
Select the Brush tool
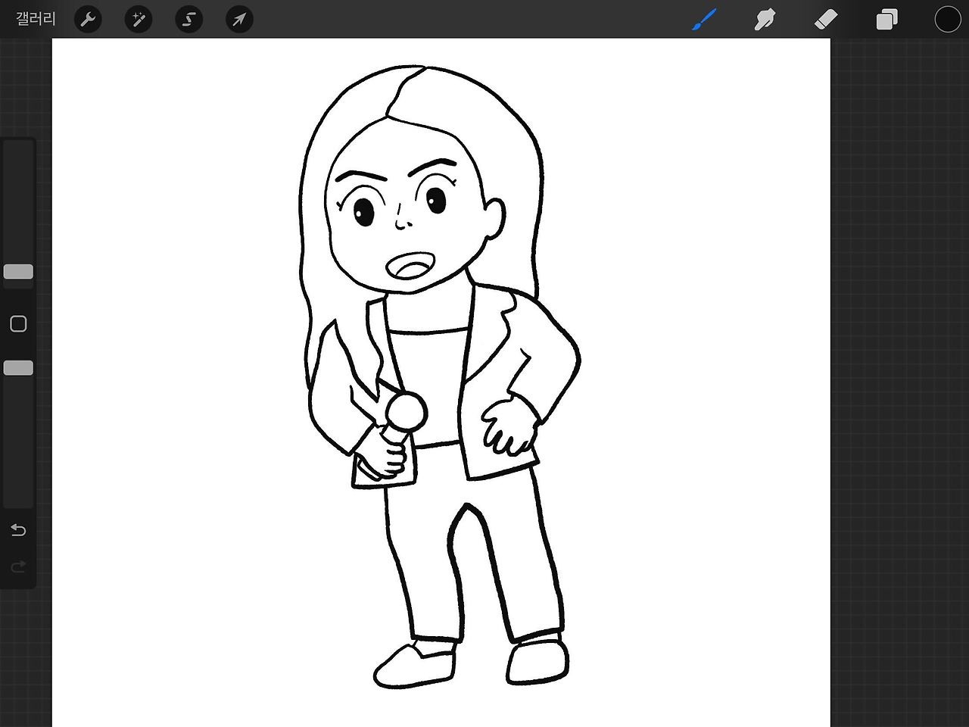704,20
